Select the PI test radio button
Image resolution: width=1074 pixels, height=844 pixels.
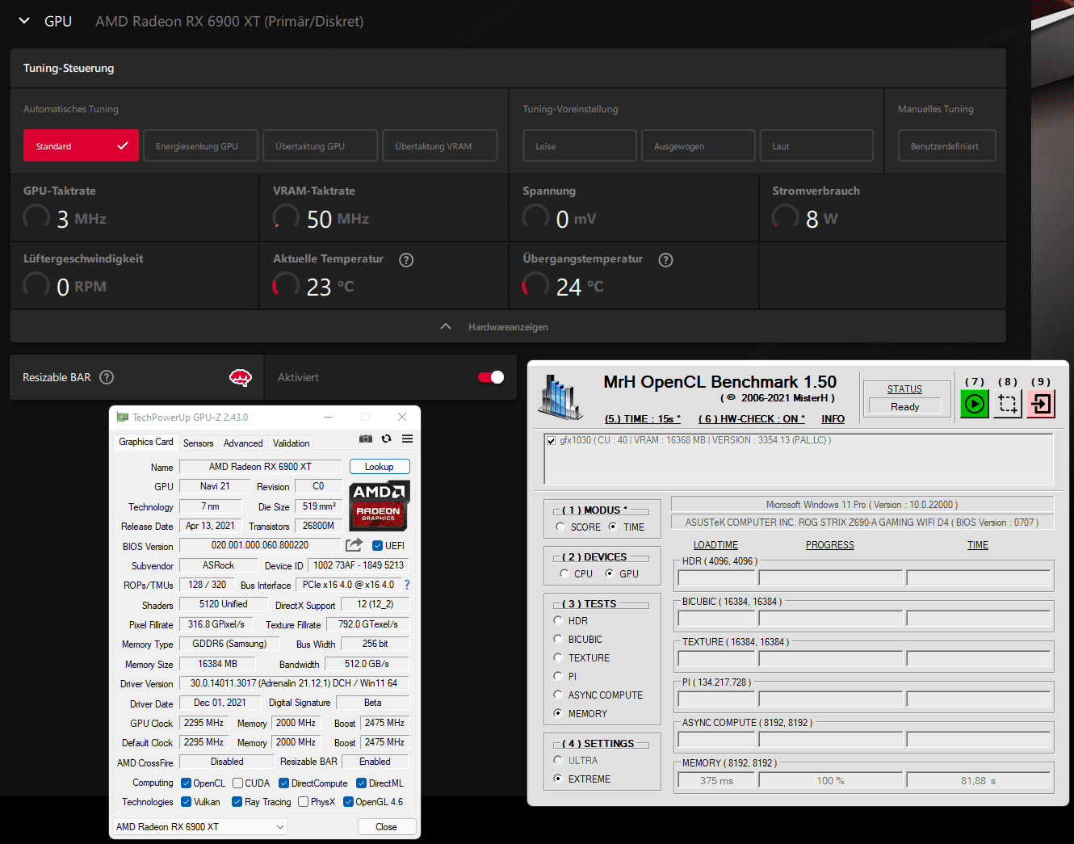pyautogui.click(x=558, y=676)
